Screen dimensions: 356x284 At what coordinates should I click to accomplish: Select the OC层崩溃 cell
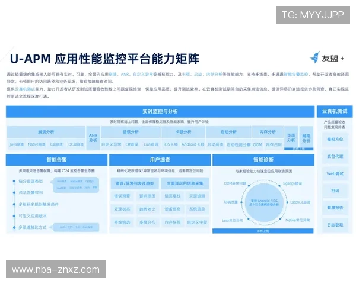tap(76, 144)
